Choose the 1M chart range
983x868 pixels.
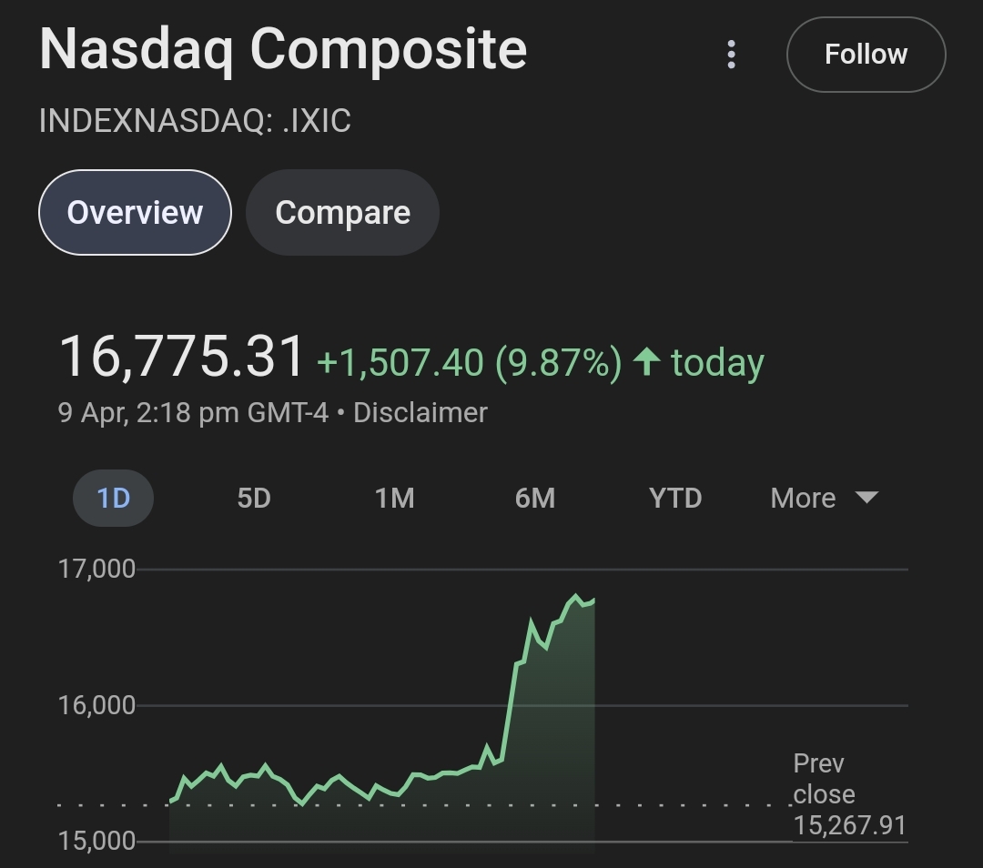tap(394, 498)
